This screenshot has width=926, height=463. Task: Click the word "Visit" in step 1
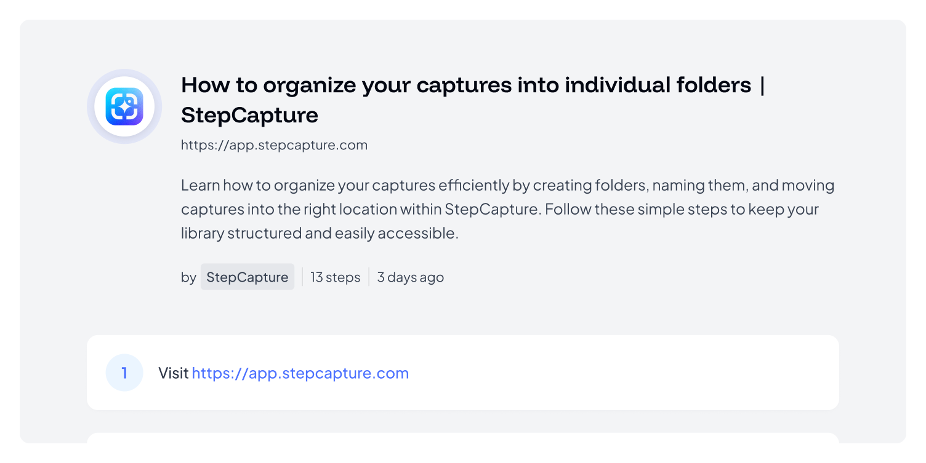(173, 373)
